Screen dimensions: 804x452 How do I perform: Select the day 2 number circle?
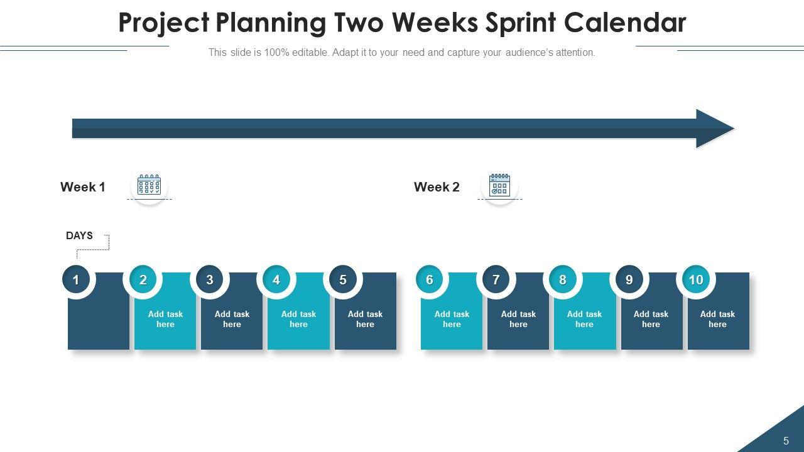tap(143, 280)
